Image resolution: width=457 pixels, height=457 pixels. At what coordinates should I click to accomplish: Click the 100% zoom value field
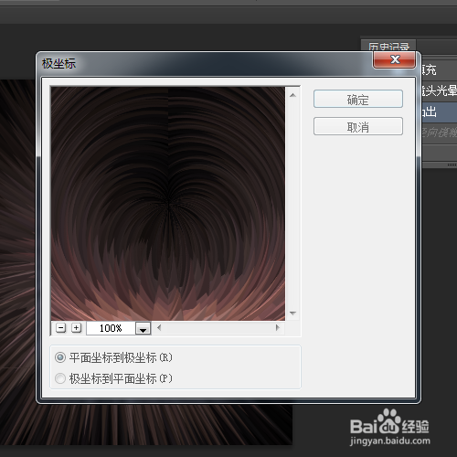[111, 328]
